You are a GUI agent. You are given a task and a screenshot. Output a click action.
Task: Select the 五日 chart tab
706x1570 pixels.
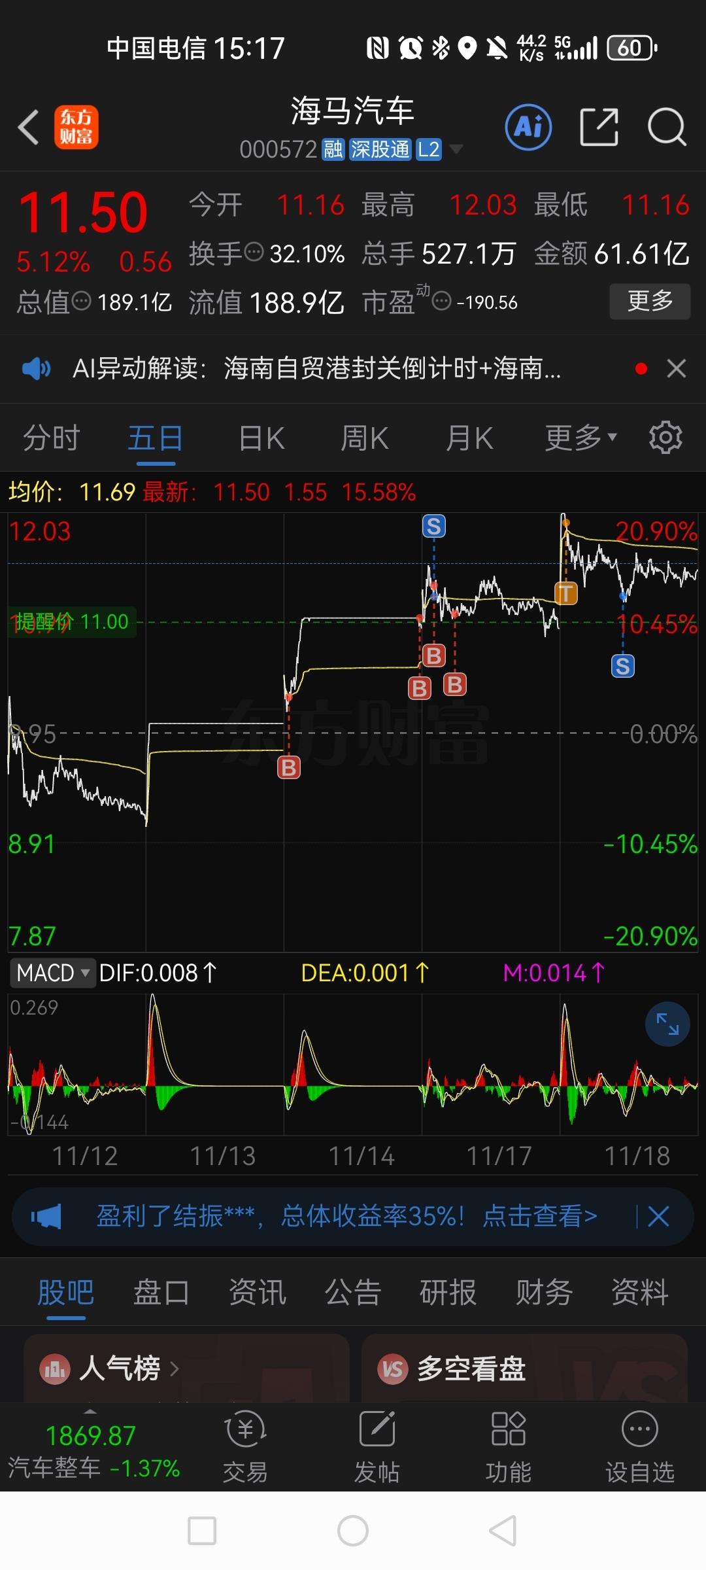(x=156, y=438)
